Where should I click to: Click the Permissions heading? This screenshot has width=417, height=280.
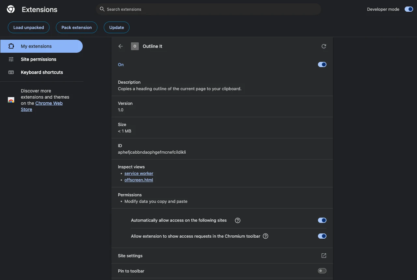tap(130, 195)
